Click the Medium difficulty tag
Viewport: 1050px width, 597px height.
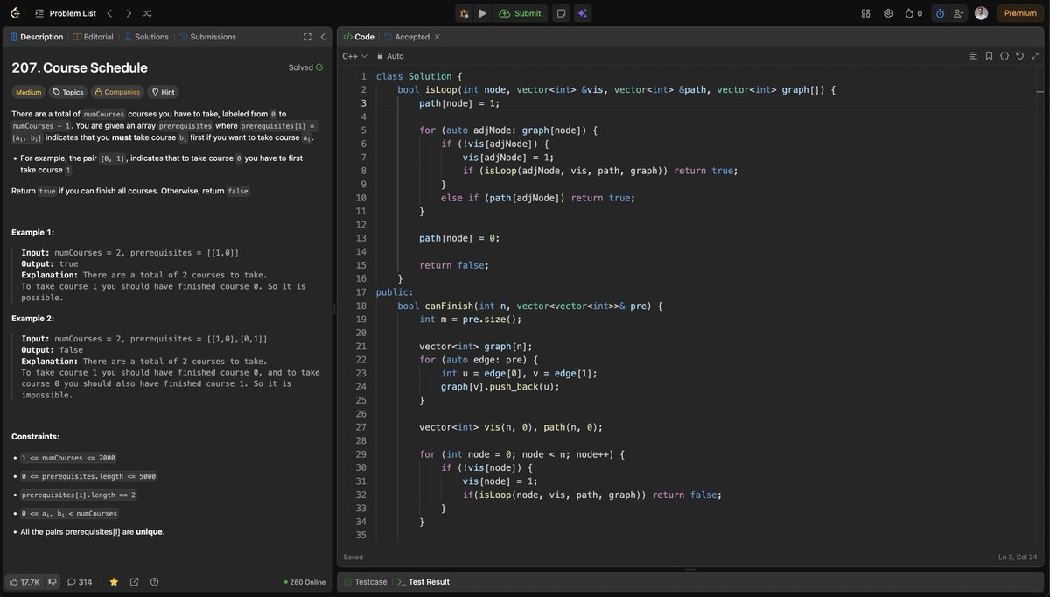[x=28, y=92]
